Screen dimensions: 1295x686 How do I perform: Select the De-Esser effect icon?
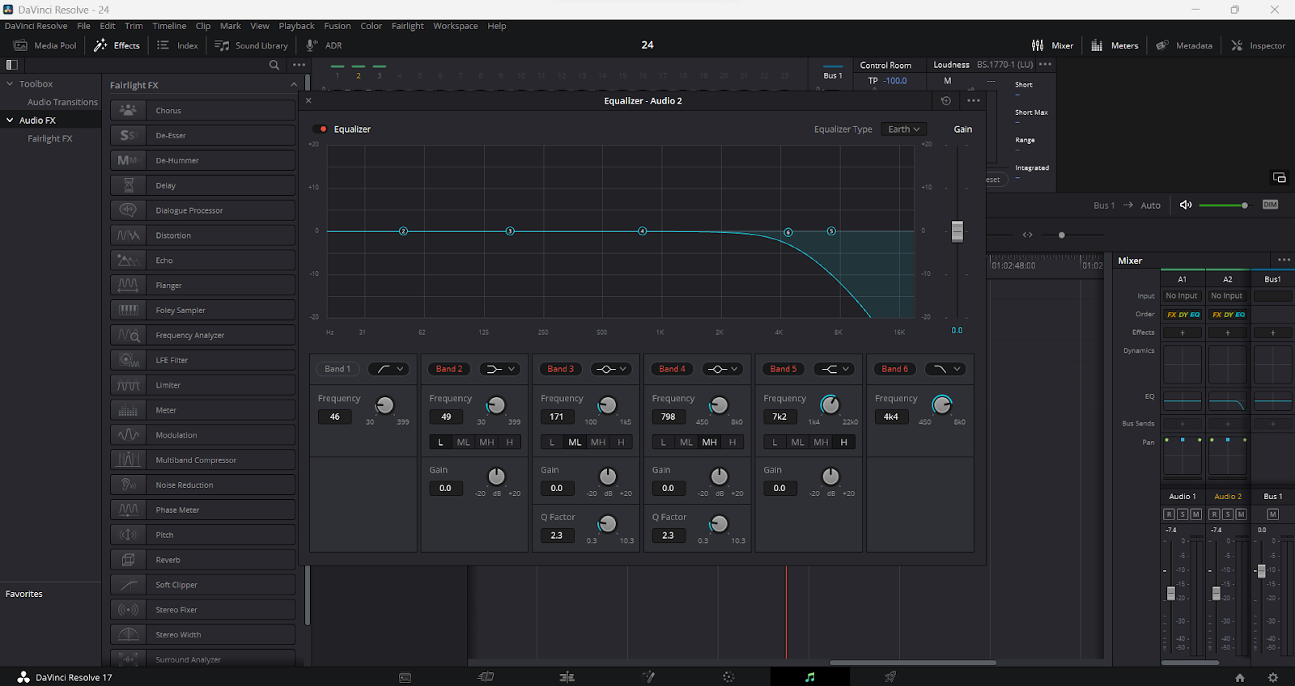click(128, 135)
